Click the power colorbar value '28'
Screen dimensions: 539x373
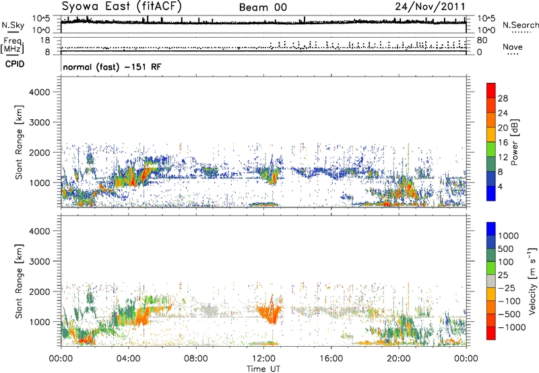click(503, 98)
